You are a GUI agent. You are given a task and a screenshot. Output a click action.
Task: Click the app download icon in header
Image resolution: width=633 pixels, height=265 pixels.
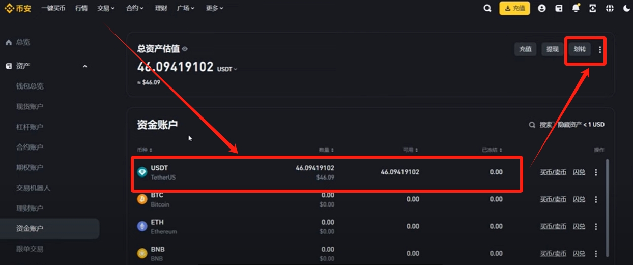pos(593,8)
